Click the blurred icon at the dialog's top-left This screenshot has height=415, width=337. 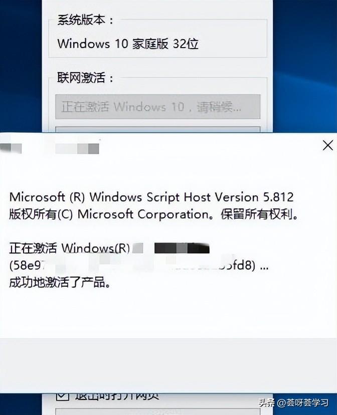tap(11, 148)
